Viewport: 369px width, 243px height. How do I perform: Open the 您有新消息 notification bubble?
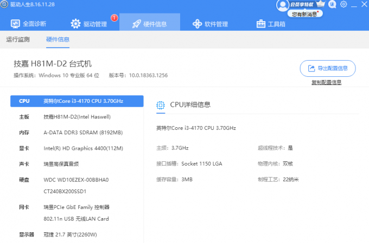click(x=305, y=14)
